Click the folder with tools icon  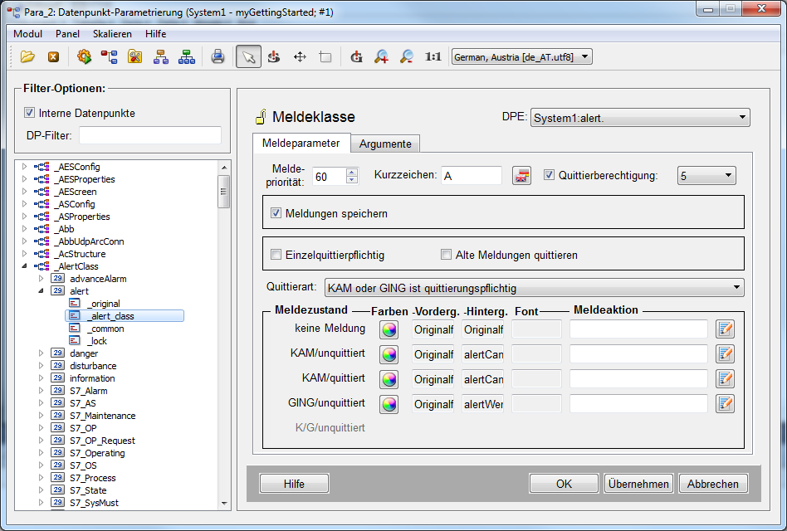pos(135,56)
